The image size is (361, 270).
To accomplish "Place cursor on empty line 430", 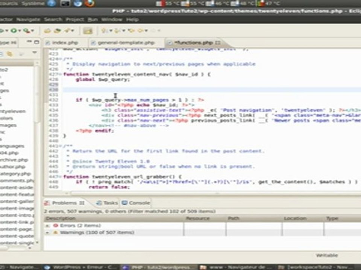I will tap(212, 90).
